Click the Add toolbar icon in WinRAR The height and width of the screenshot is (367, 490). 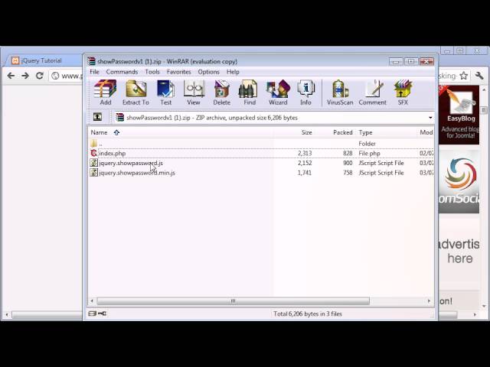[x=106, y=93]
